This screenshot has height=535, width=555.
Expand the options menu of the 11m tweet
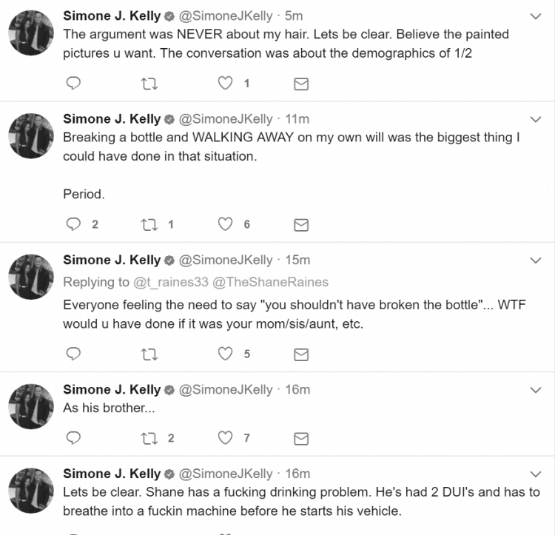[x=536, y=119]
